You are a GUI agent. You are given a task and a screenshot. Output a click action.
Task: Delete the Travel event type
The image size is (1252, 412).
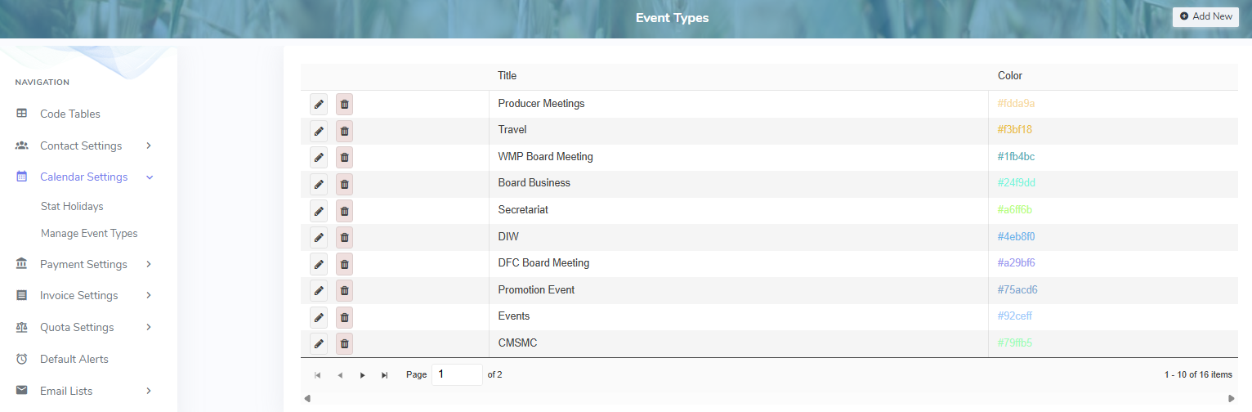coord(344,131)
